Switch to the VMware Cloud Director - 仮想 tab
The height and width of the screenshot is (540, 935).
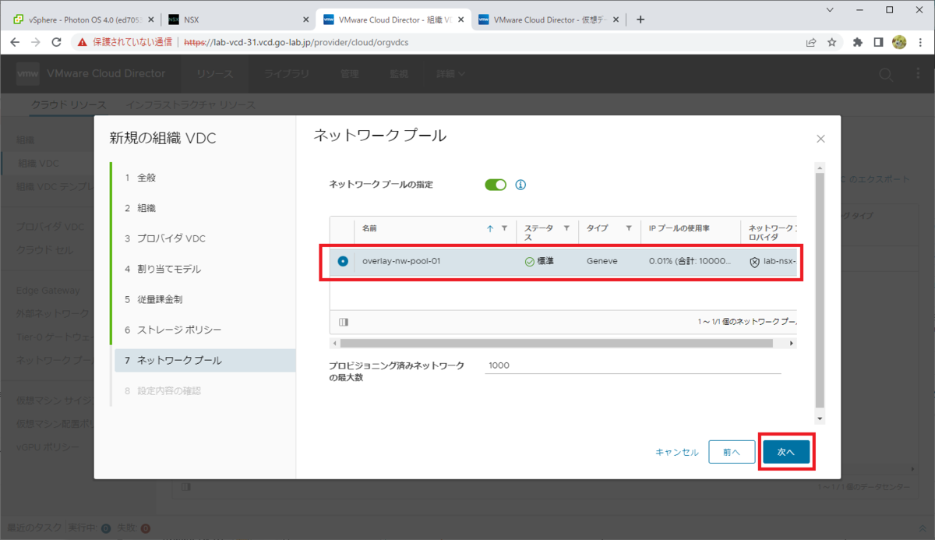coord(550,19)
